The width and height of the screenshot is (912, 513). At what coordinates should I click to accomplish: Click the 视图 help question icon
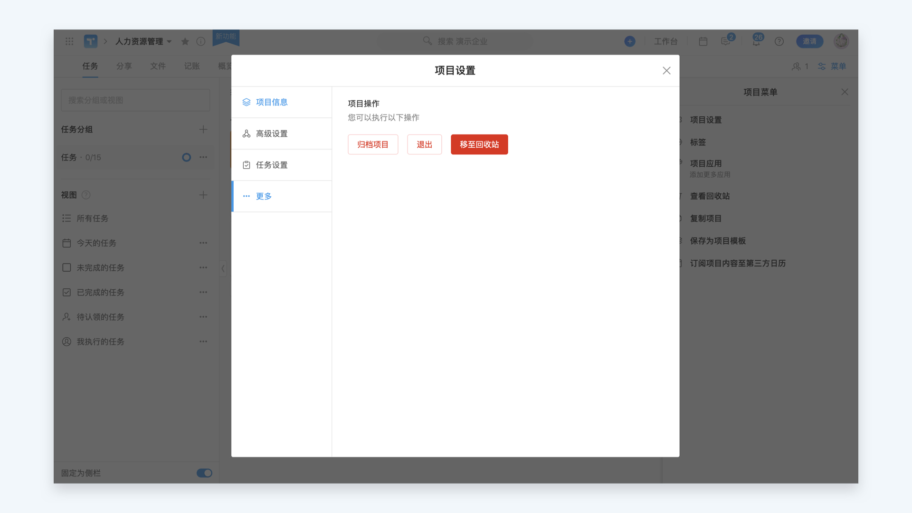tap(86, 195)
